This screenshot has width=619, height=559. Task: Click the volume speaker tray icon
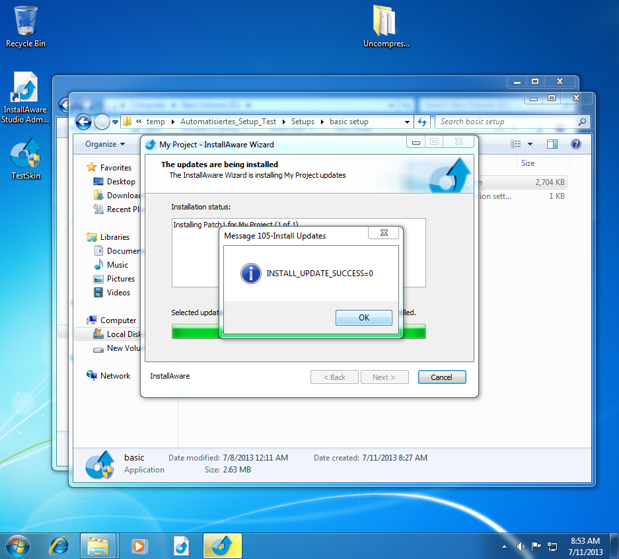tap(521, 546)
